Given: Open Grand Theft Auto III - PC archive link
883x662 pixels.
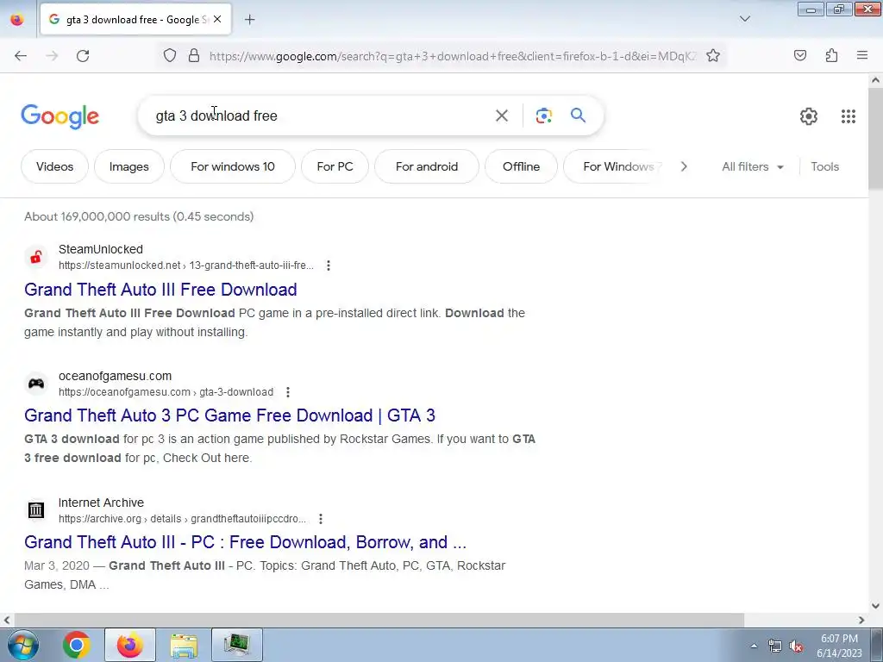Looking at the screenshot, I should 246,542.
